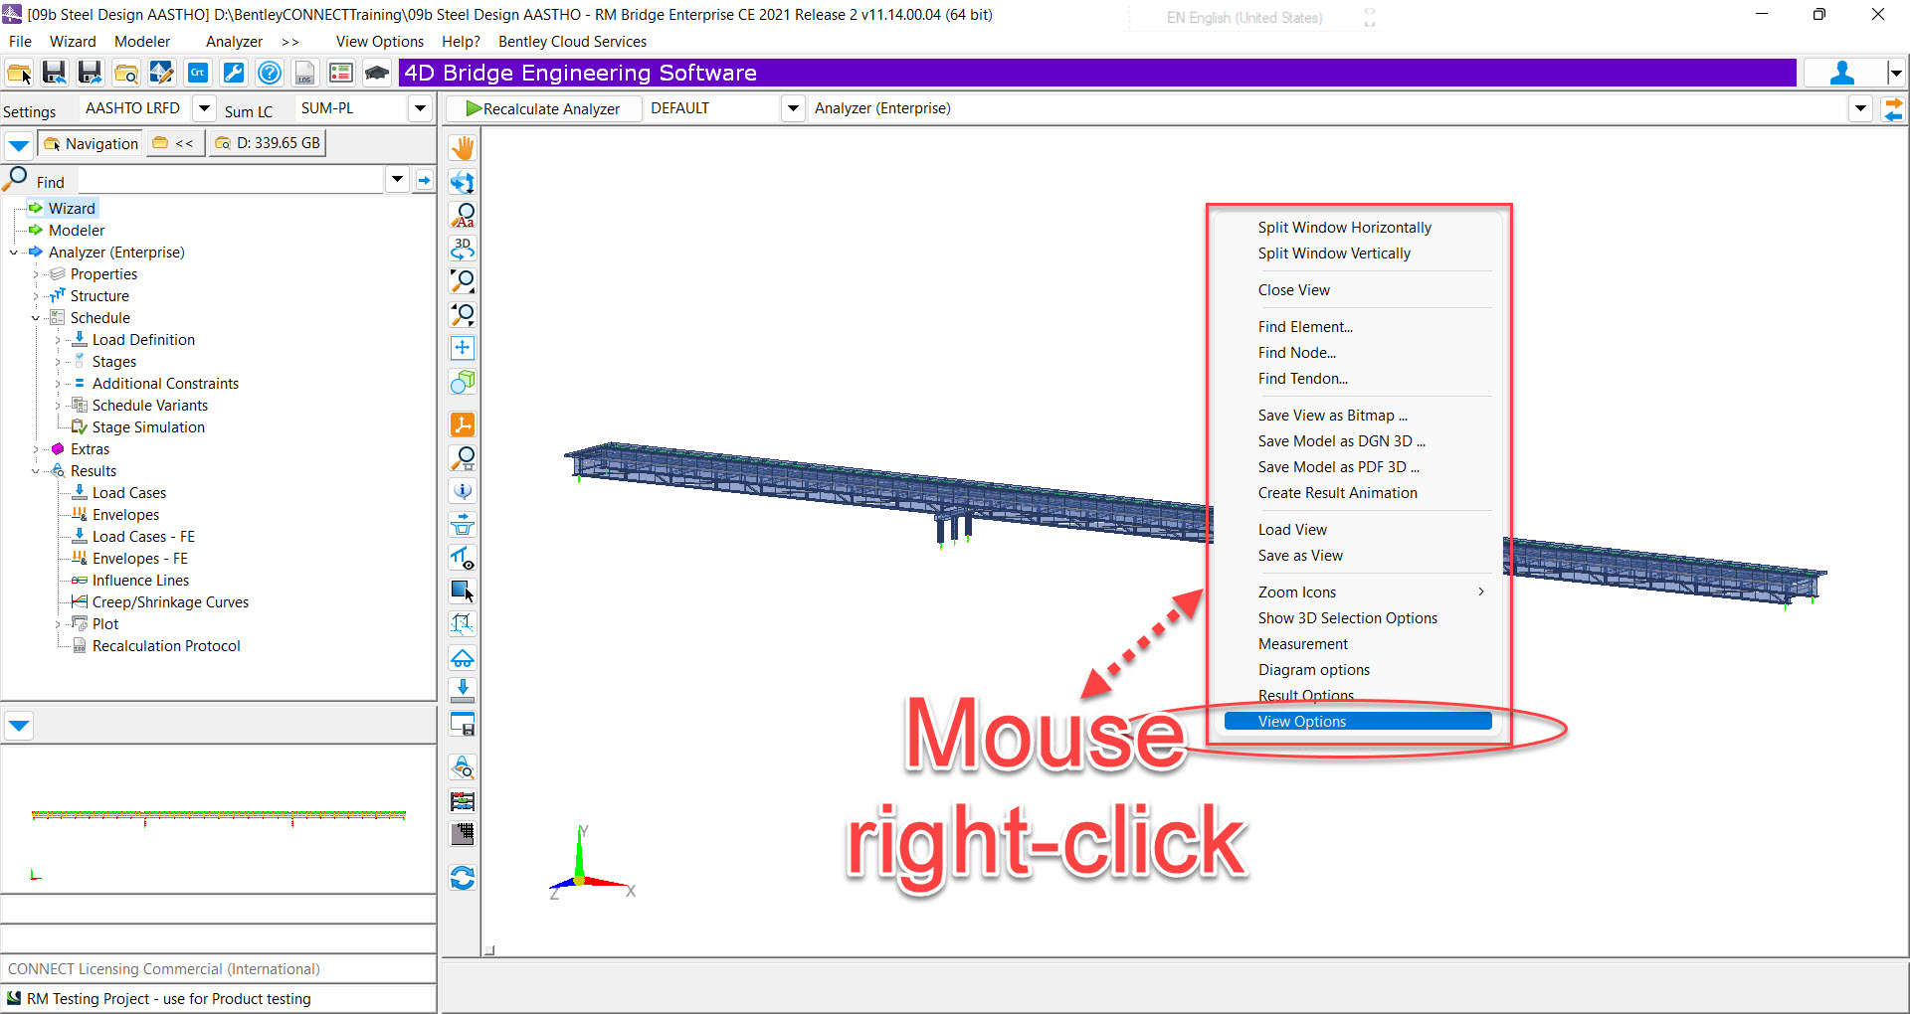Click the fit-all move arrows icon
The width and height of the screenshot is (1910, 1014).
click(463, 348)
